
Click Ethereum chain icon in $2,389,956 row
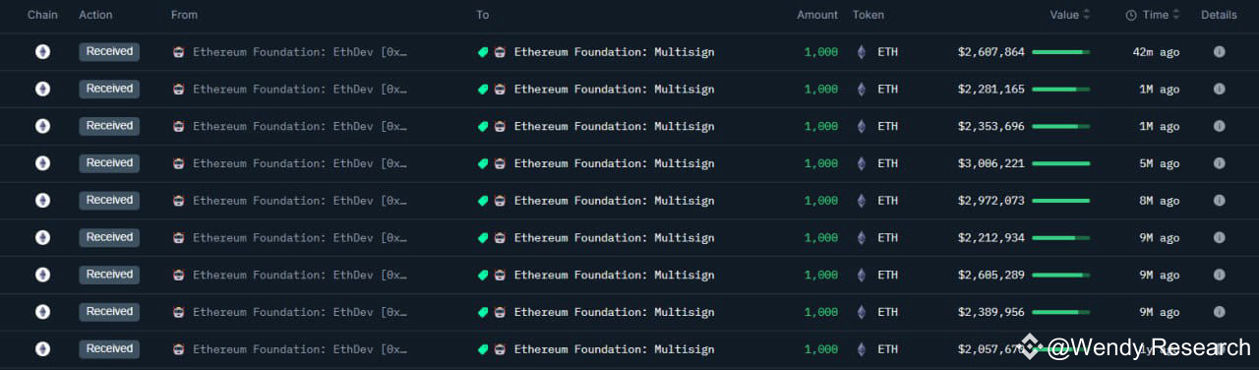(x=42, y=312)
